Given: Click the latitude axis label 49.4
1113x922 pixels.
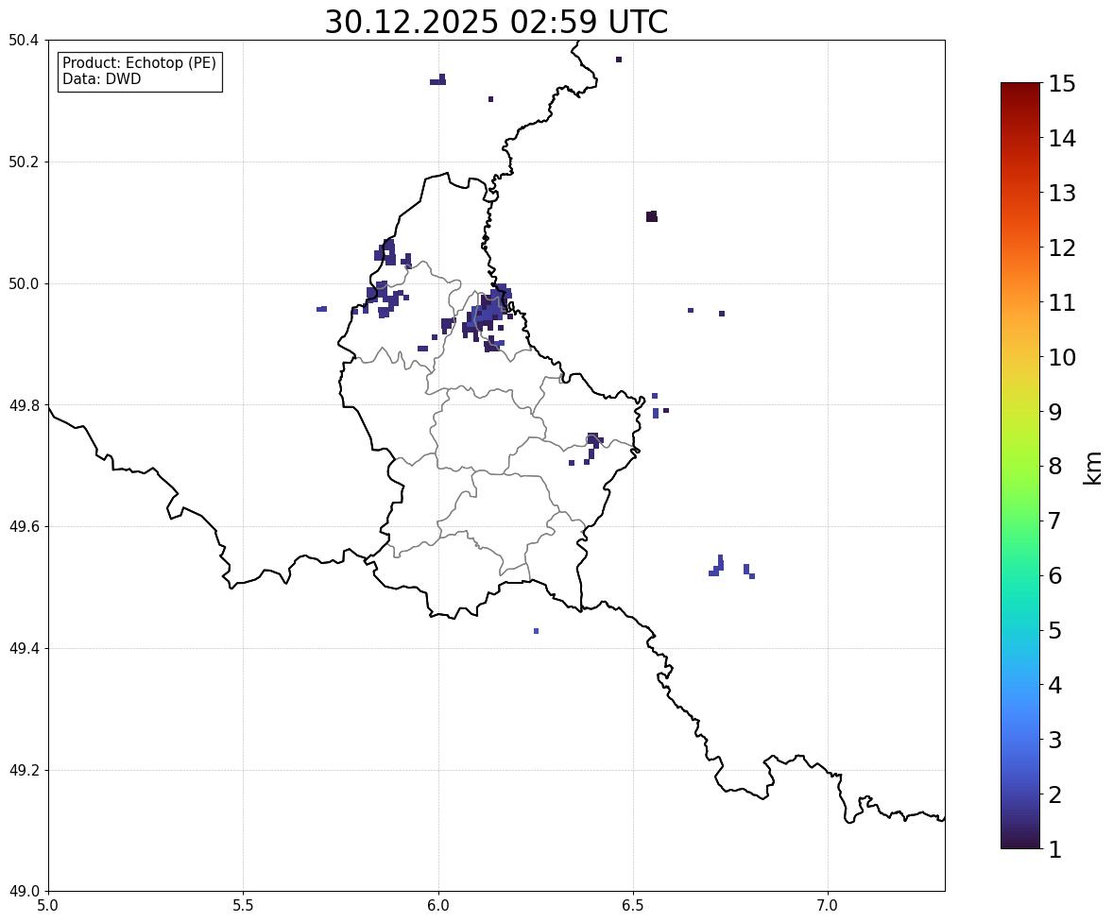Looking at the screenshot, I should coord(24,648).
